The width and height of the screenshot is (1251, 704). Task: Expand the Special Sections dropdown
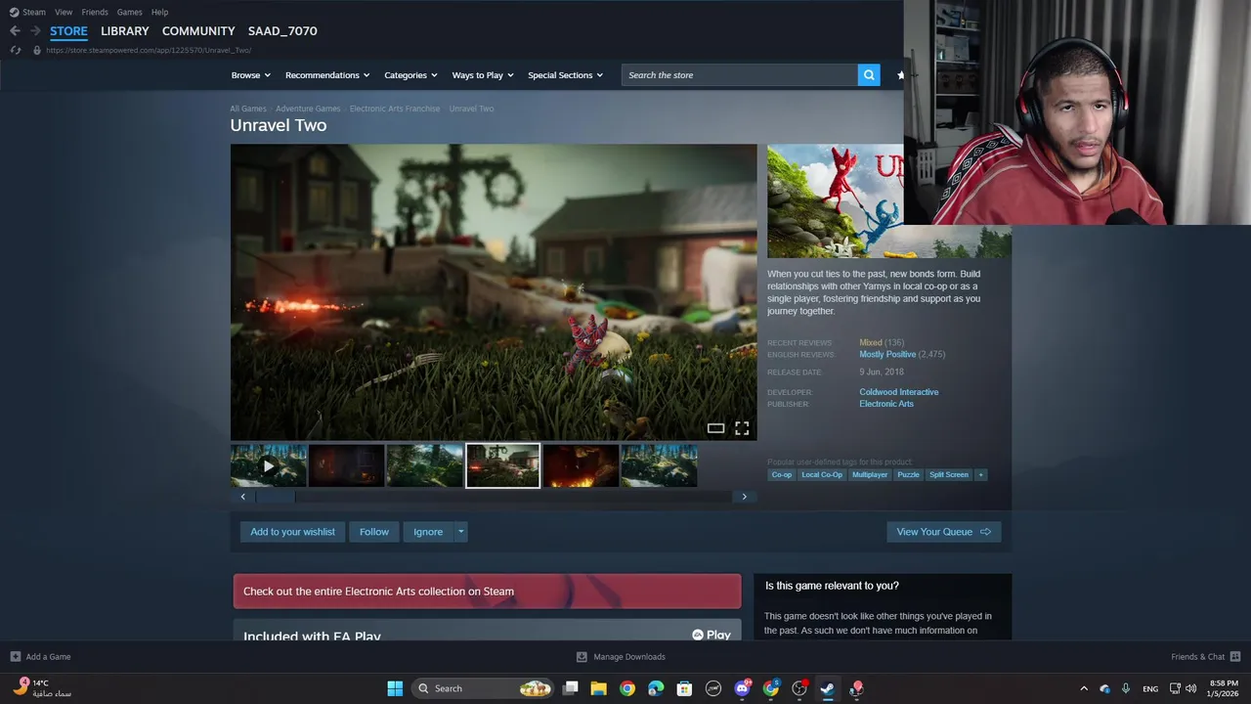coord(566,75)
